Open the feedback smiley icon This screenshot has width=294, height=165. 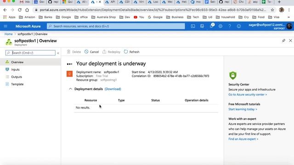coord(239,26)
